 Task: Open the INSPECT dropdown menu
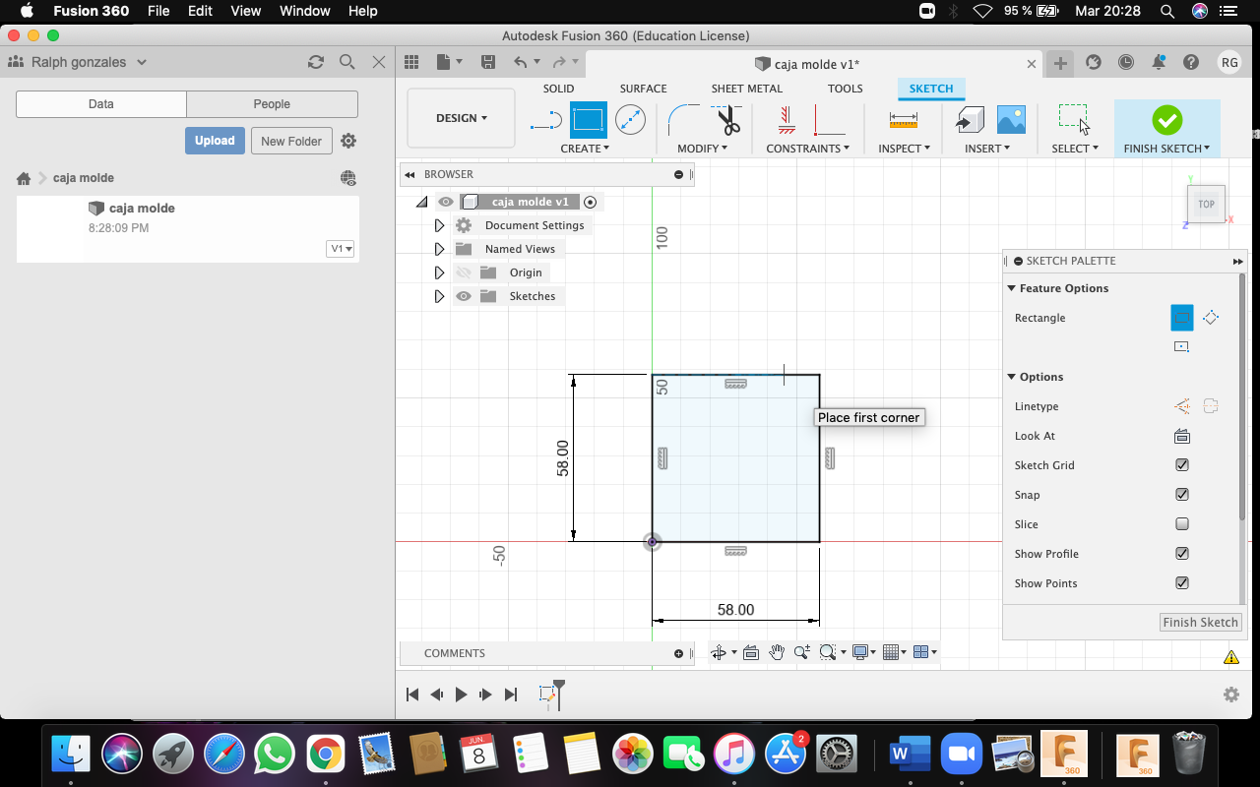click(905, 149)
